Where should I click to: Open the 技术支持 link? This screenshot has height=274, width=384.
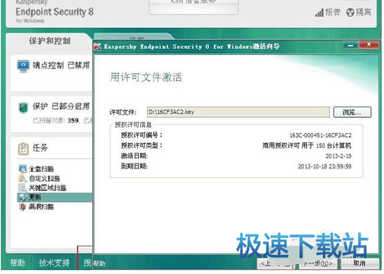pyautogui.click(x=54, y=263)
